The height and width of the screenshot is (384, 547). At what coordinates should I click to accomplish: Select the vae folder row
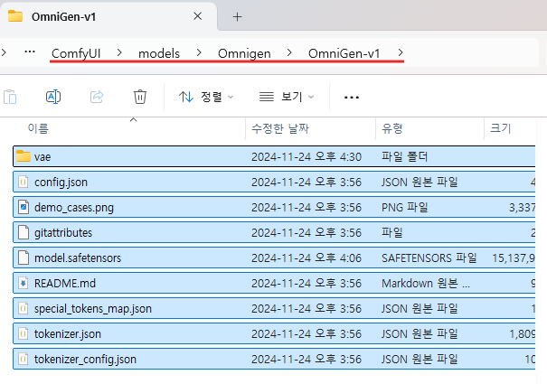[x=274, y=156]
